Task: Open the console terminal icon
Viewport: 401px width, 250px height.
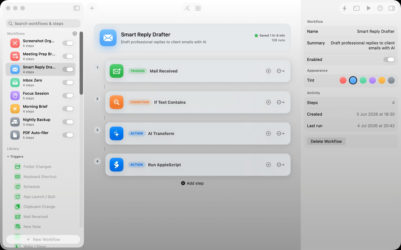Action: point(356,8)
